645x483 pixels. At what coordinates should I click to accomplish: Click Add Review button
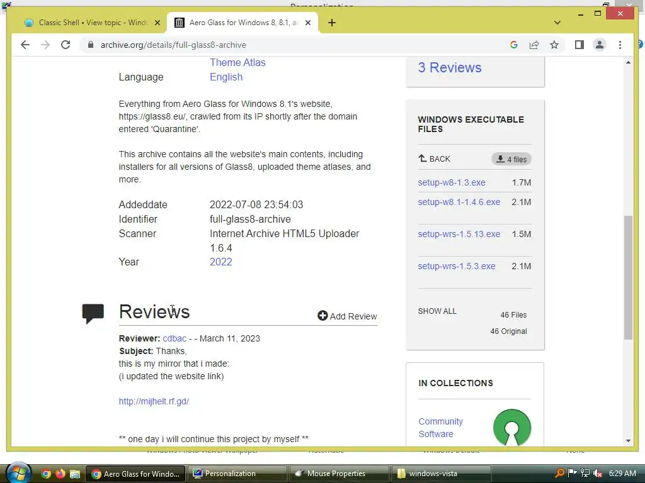tap(347, 316)
